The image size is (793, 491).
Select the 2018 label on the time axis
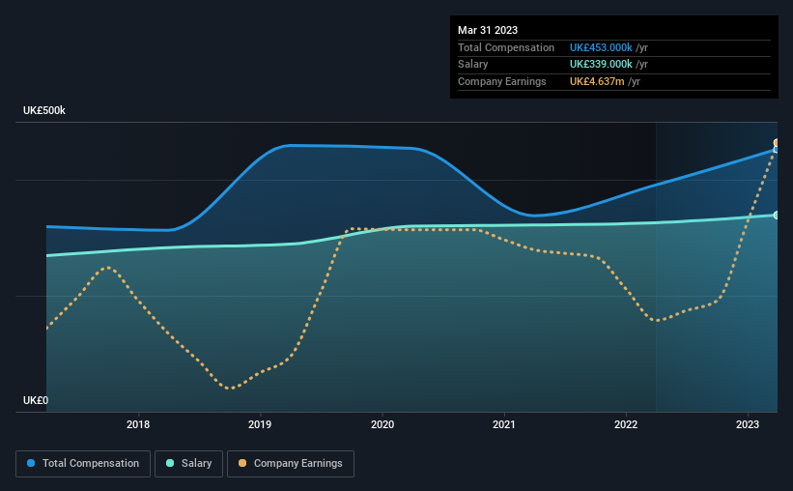[x=138, y=424]
